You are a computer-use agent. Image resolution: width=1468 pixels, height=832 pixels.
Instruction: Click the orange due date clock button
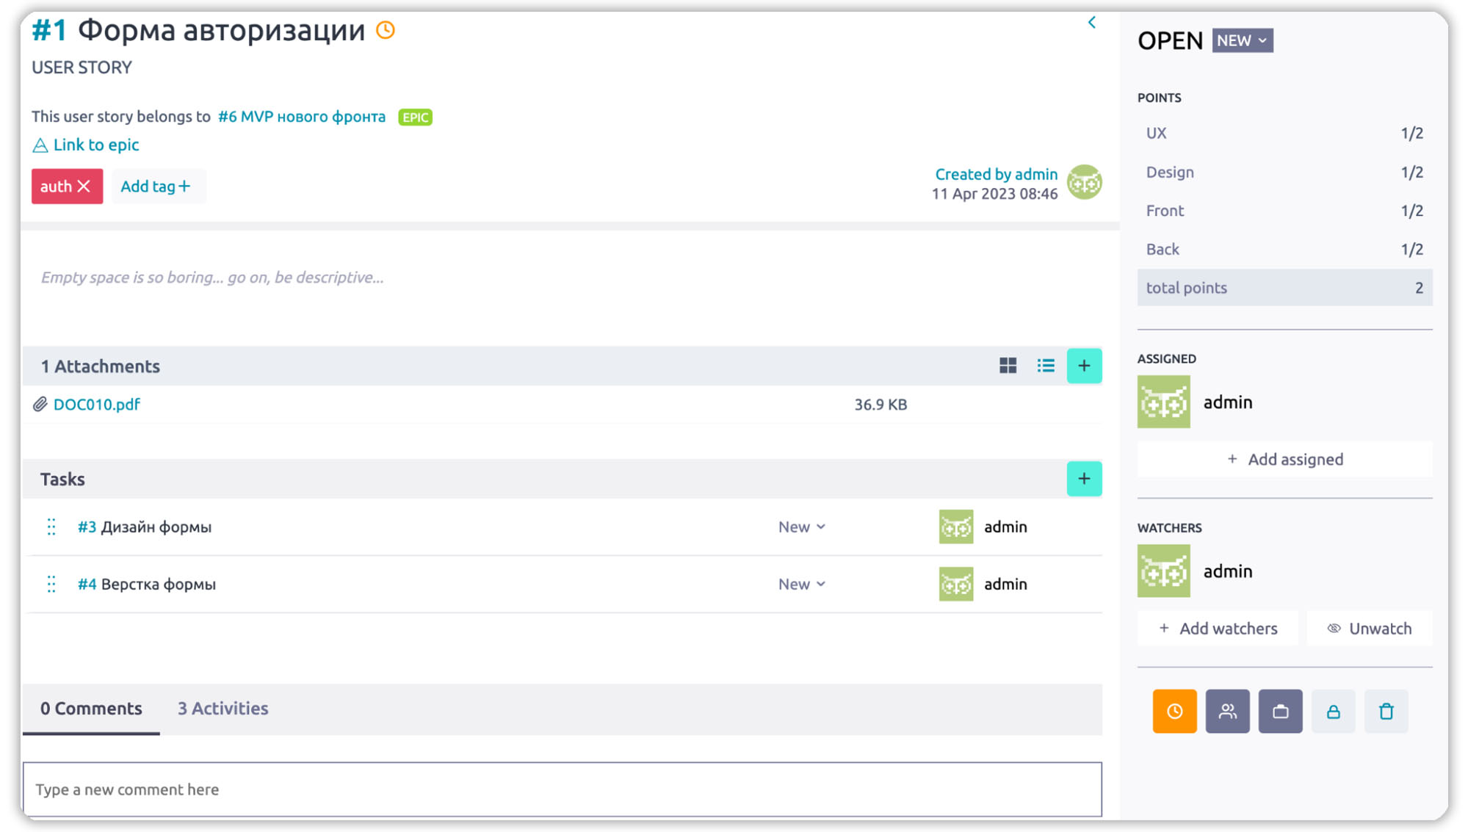coord(1174,711)
